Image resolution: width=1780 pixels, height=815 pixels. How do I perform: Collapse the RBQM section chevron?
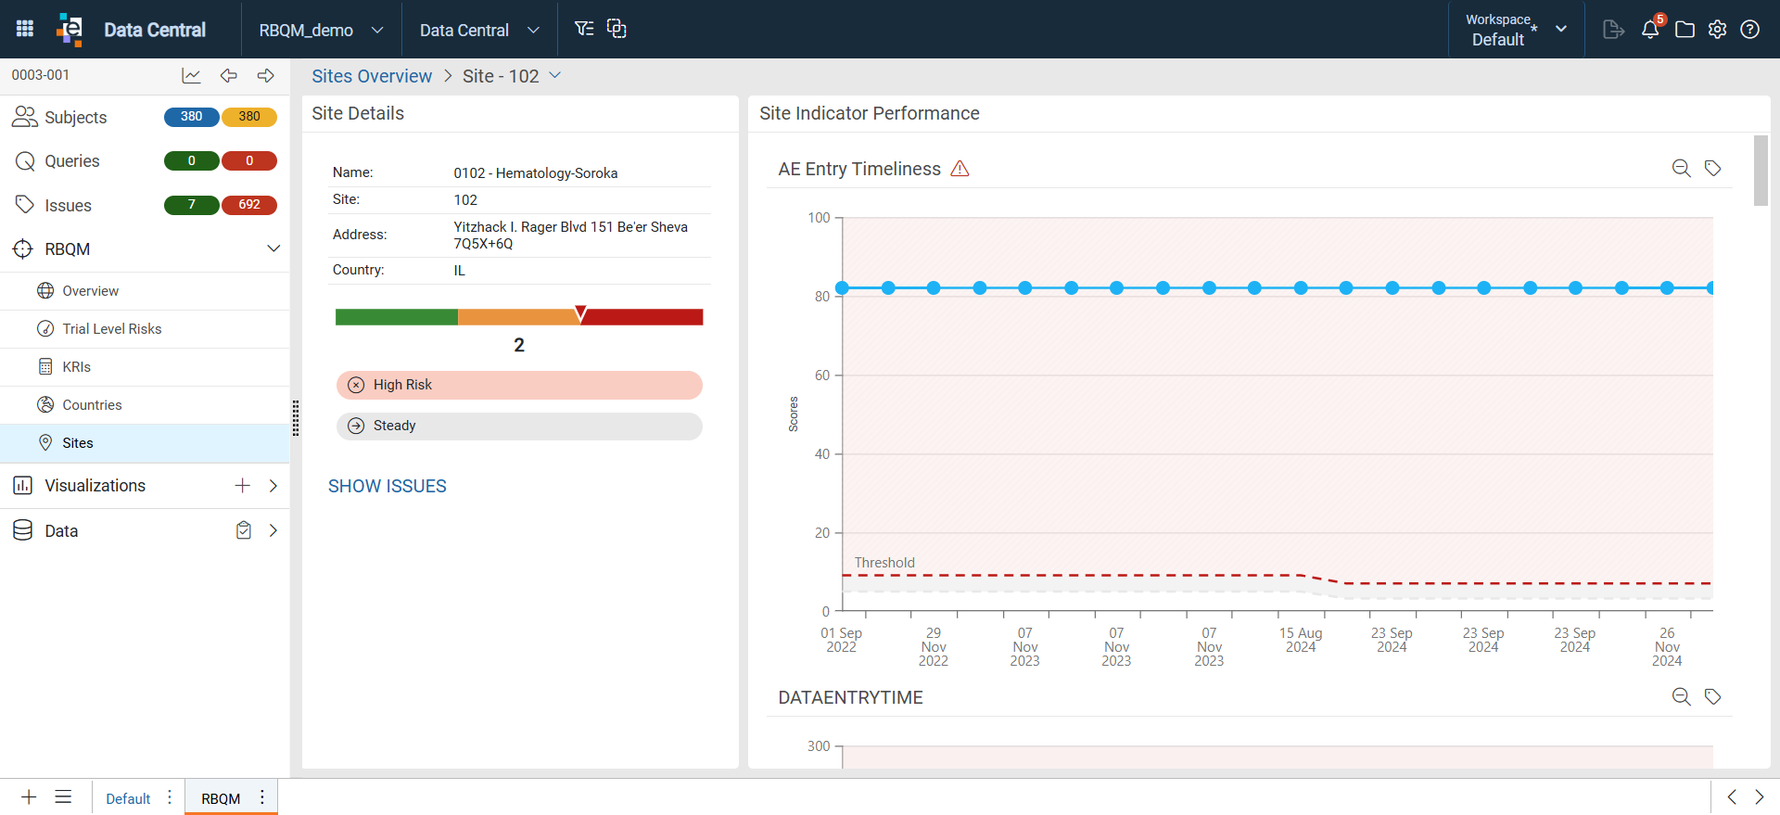click(x=273, y=248)
